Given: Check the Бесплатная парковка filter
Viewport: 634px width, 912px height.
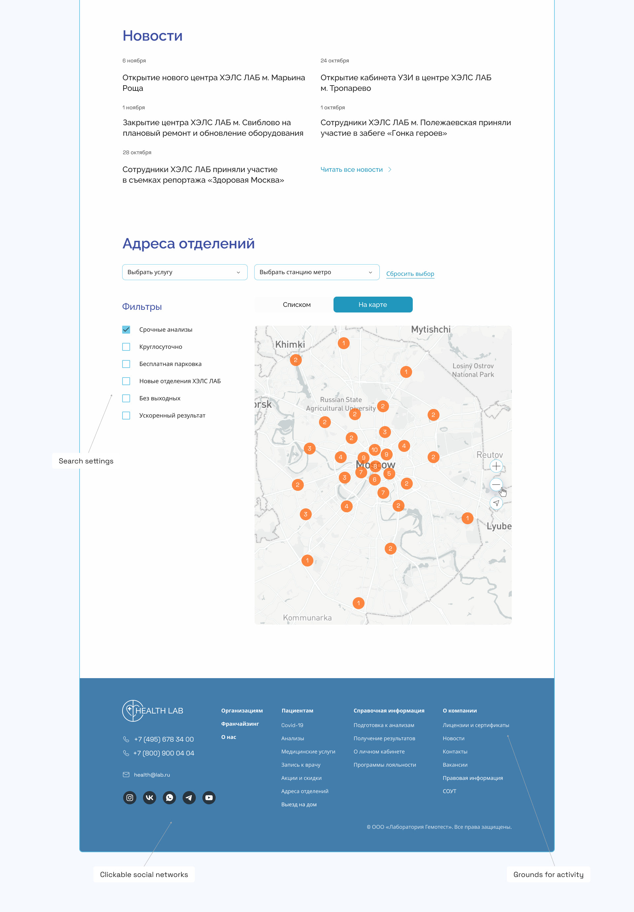Looking at the screenshot, I should click(x=126, y=364).
